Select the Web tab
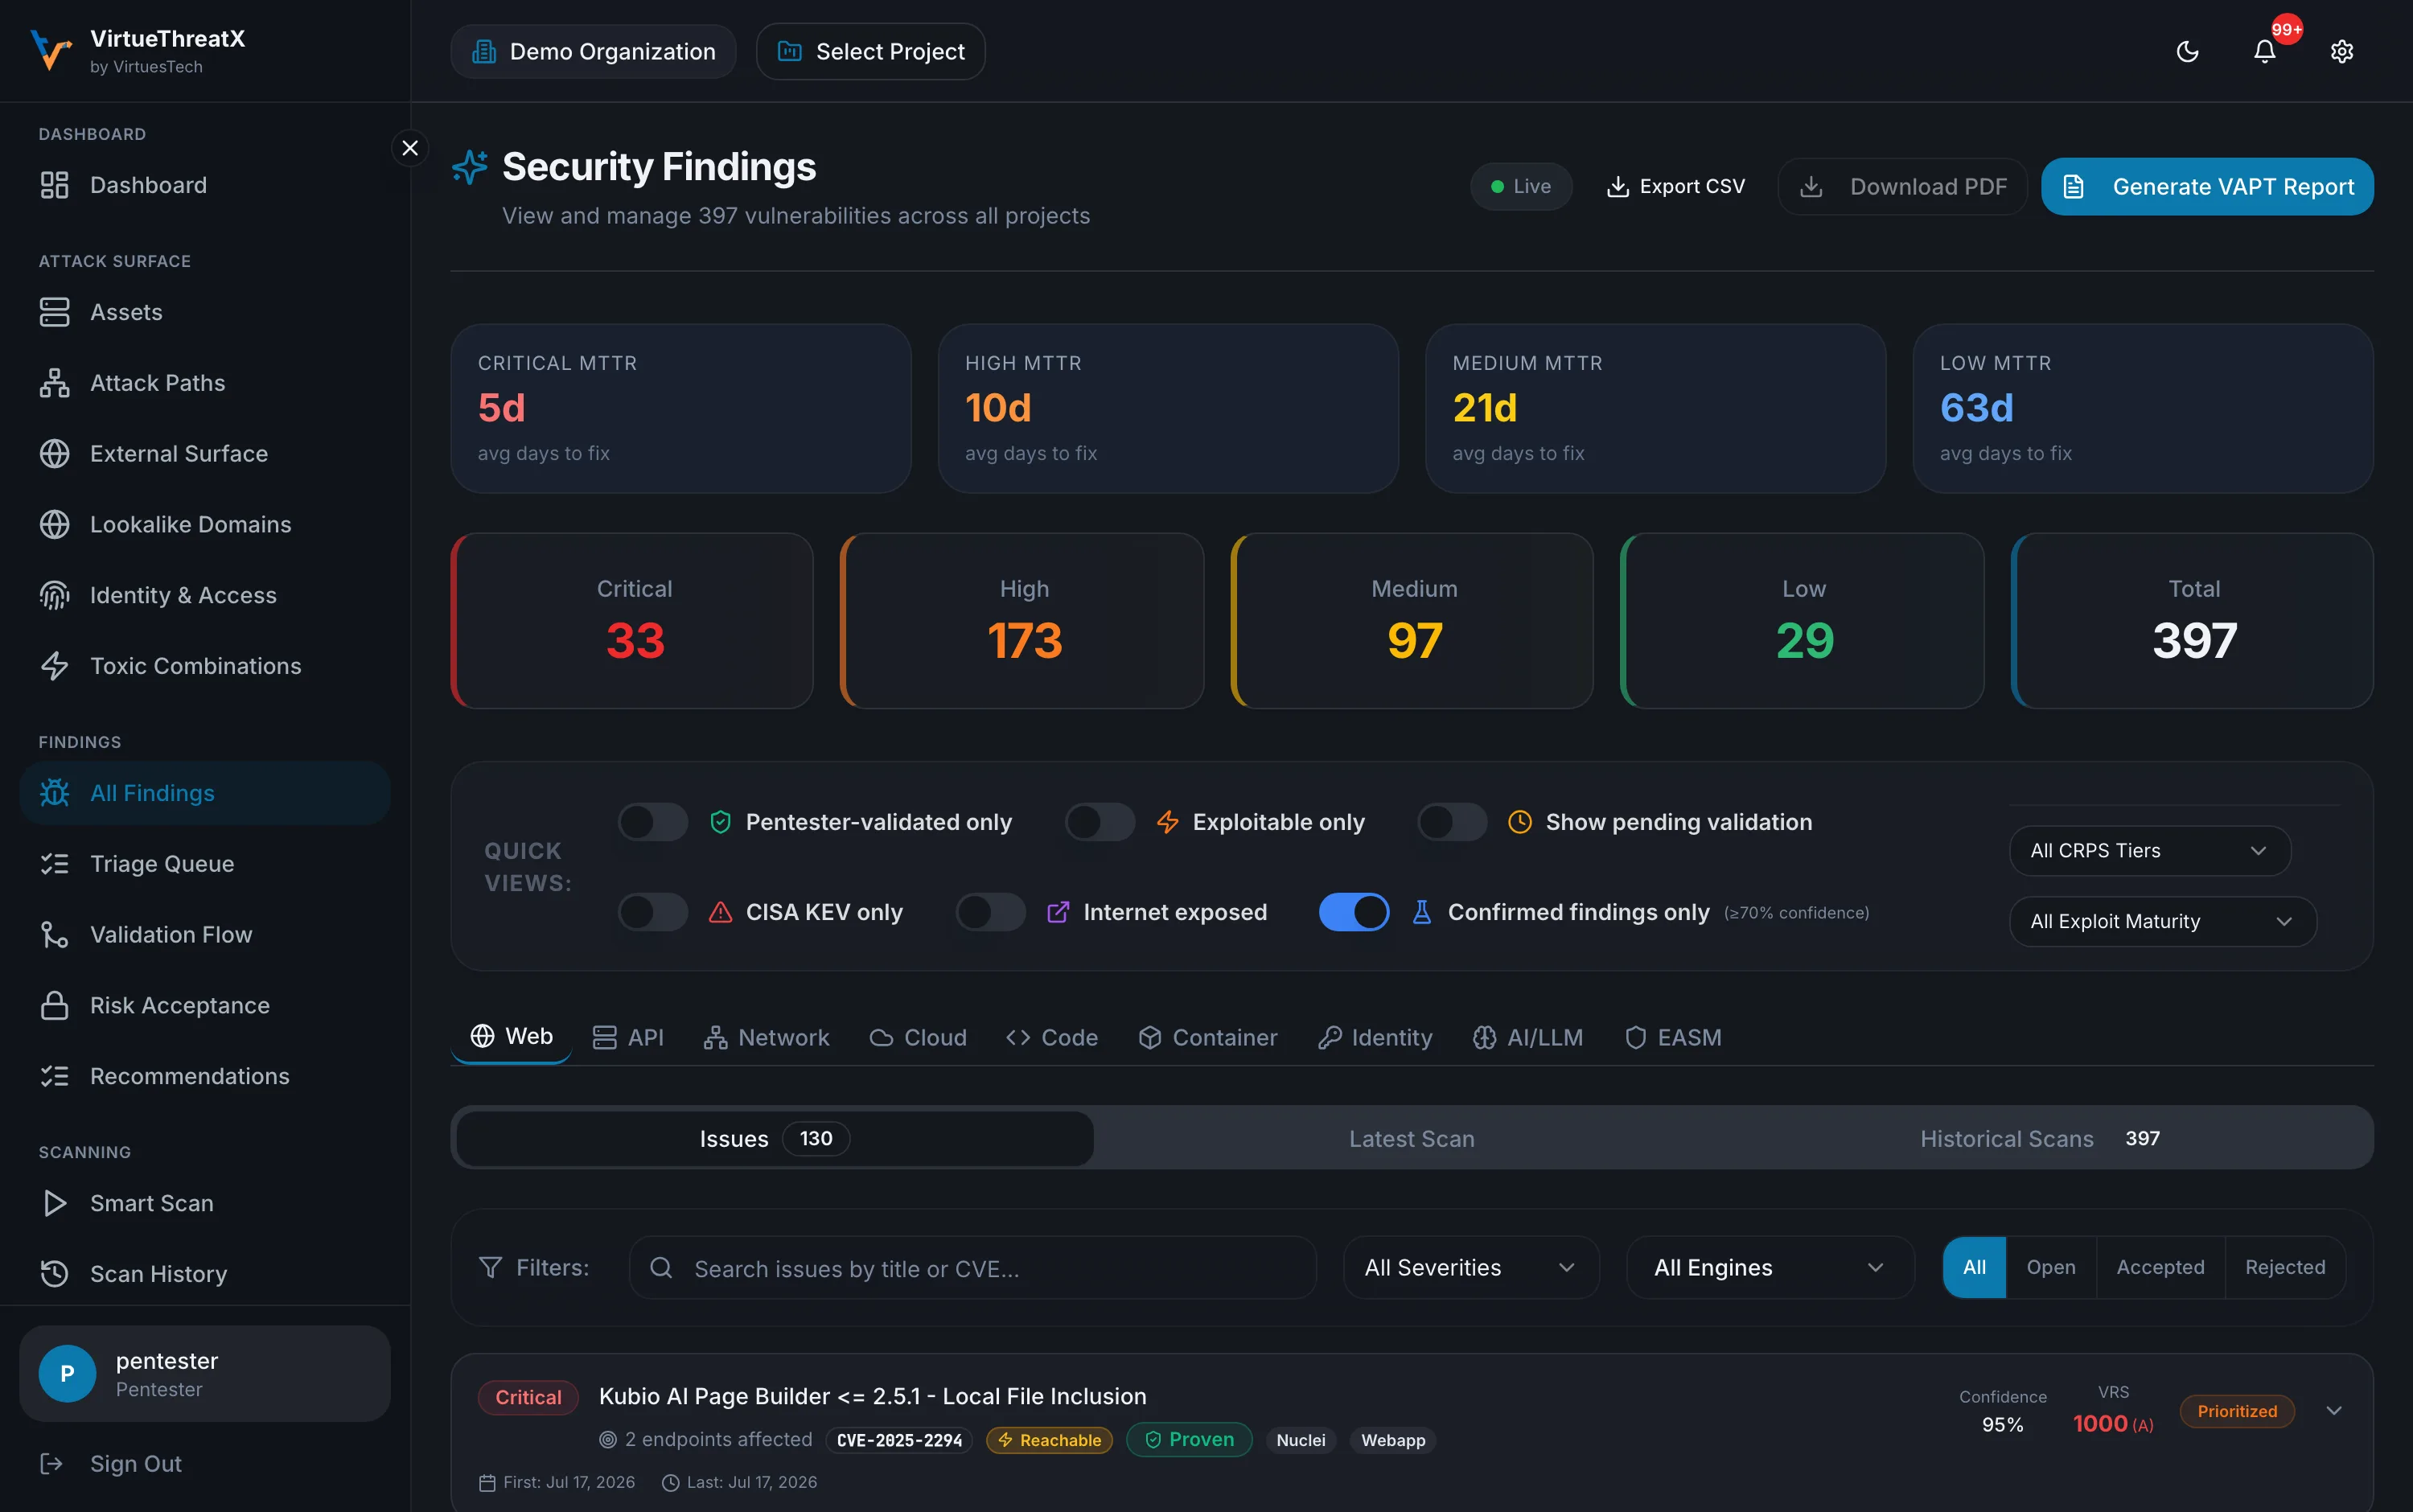Image resolution: width=2413 pixels, height=1512 pixels. pos(511,1037)
